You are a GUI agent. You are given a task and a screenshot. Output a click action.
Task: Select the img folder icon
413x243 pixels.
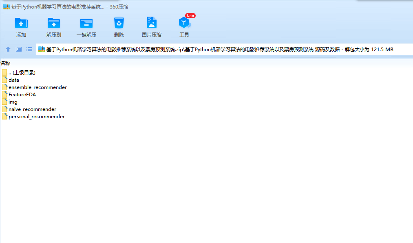(x=4, y=102)
